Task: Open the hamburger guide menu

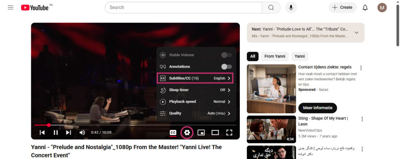Action: pos(11,8)
